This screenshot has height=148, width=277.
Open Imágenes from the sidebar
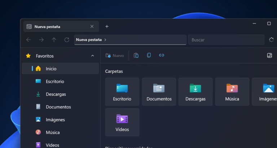pos(60,120)
